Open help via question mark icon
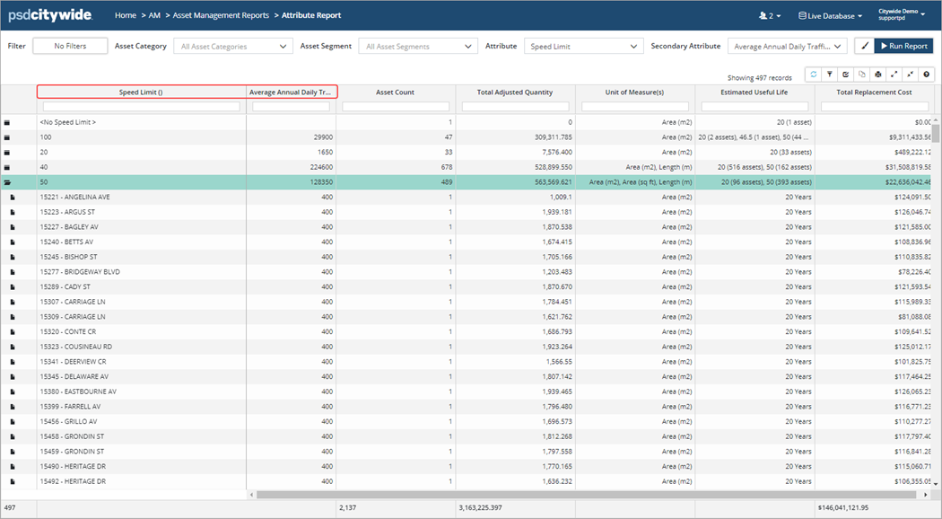The width and height of the screenshot is (942, 519). [x=927, y=75]
